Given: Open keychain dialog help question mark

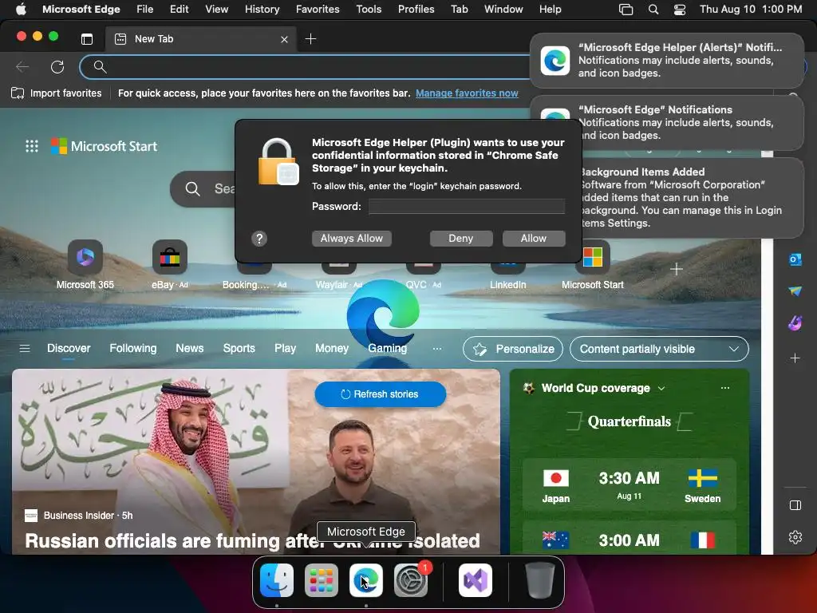Looking at the screenshot, I should 259,239.
